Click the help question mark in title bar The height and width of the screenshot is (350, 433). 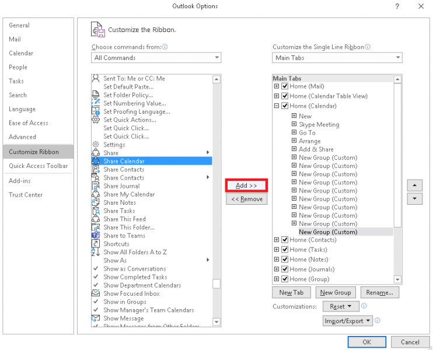coord(397,6)
